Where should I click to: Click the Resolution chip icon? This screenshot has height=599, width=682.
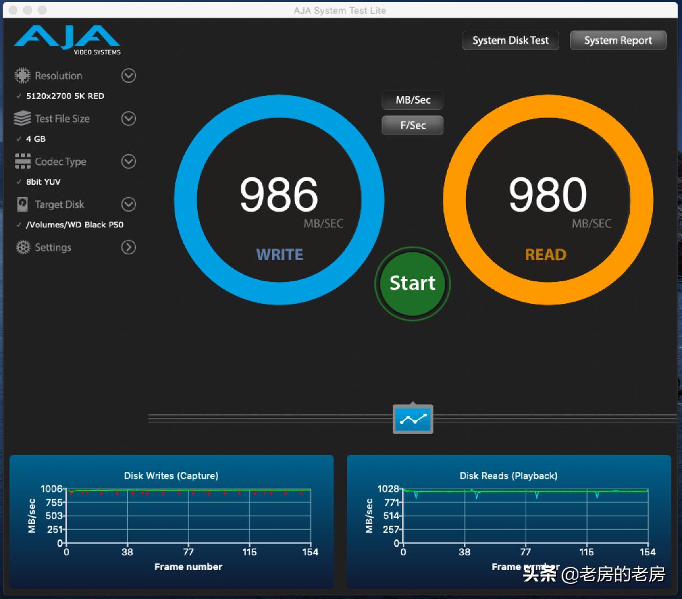22,75
